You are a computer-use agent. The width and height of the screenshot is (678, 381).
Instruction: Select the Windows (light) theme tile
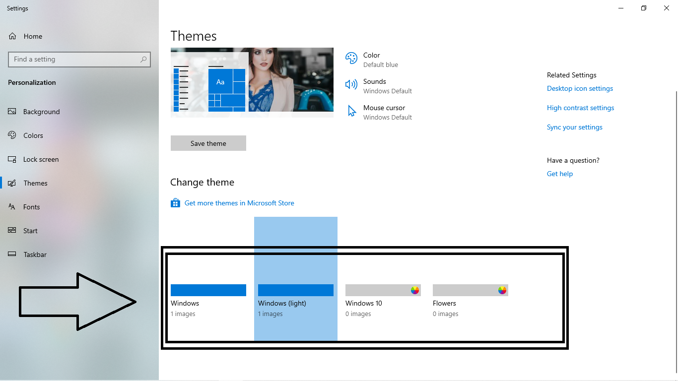pos(296,279)
